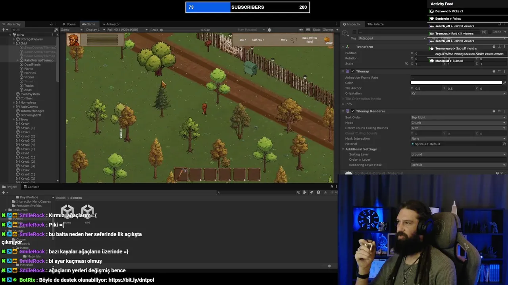Expand RainOverlayTilemap in the hierarchy

point(18,60)
